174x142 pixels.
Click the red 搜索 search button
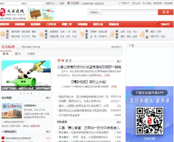[166, 12]
